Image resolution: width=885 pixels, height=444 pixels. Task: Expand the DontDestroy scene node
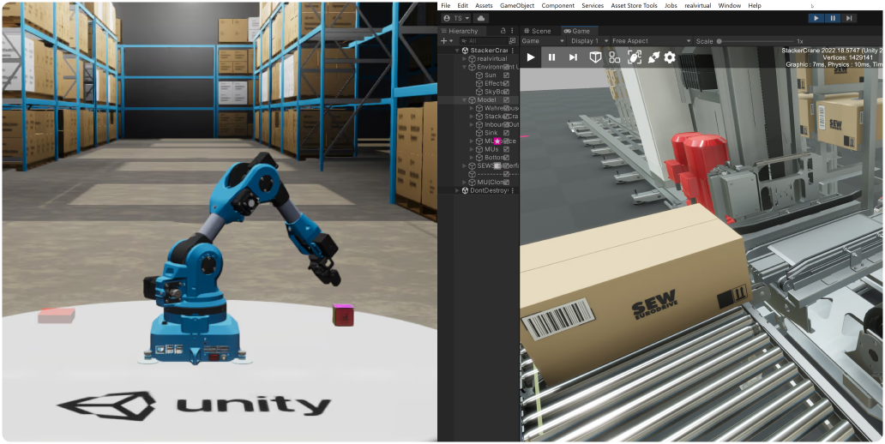coord(458,190)
